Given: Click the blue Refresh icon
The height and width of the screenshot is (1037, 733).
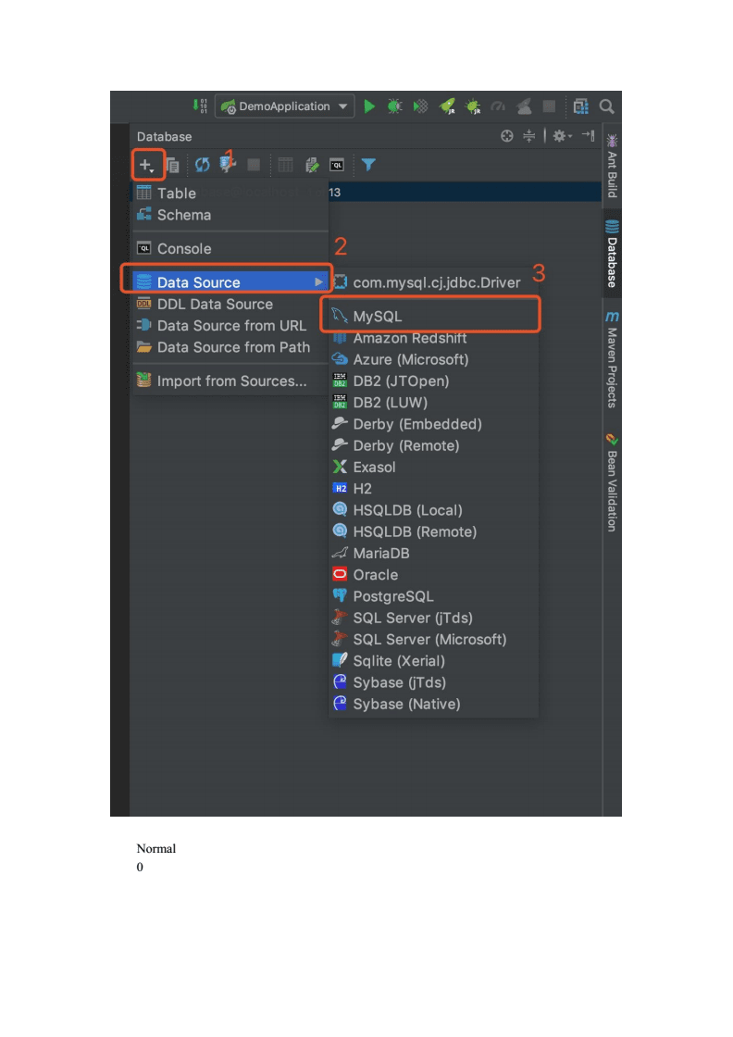Looking at the screenshot, I should pos(203,165).
